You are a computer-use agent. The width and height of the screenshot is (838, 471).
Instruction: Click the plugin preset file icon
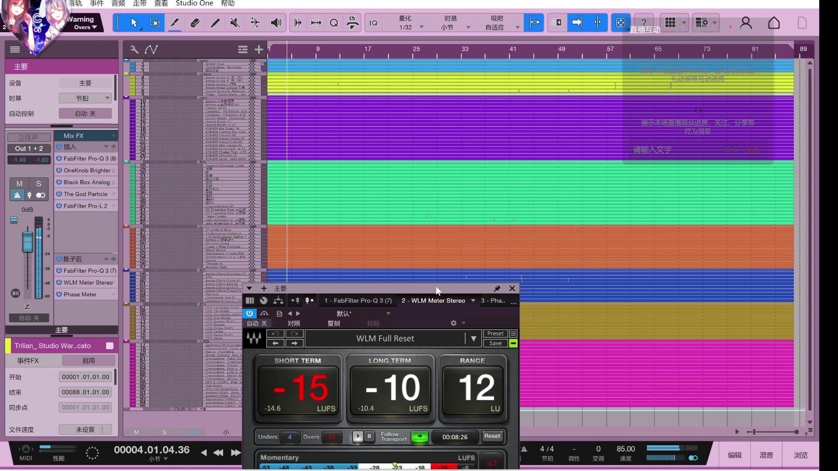(x=279, y=314)
